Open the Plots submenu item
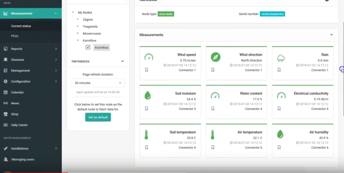 (x=15, y=36)
